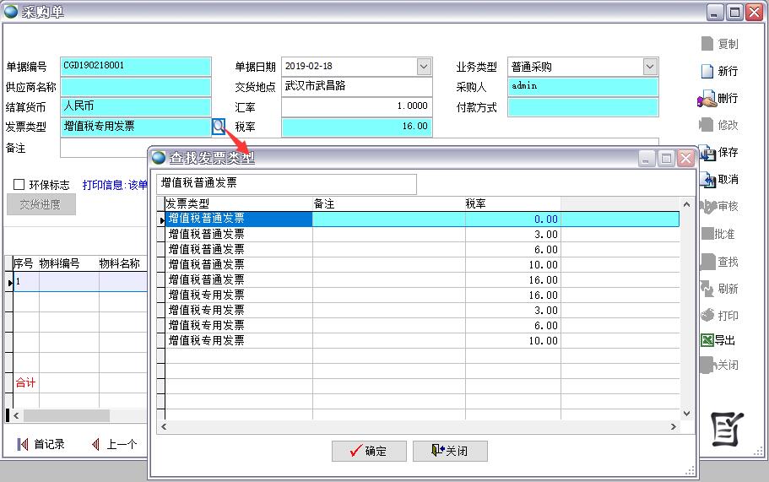Viewport: 769px width, 482px height.
Task: Toggle the 环保标志 checkbox
Action: click(x=19, y=185)
